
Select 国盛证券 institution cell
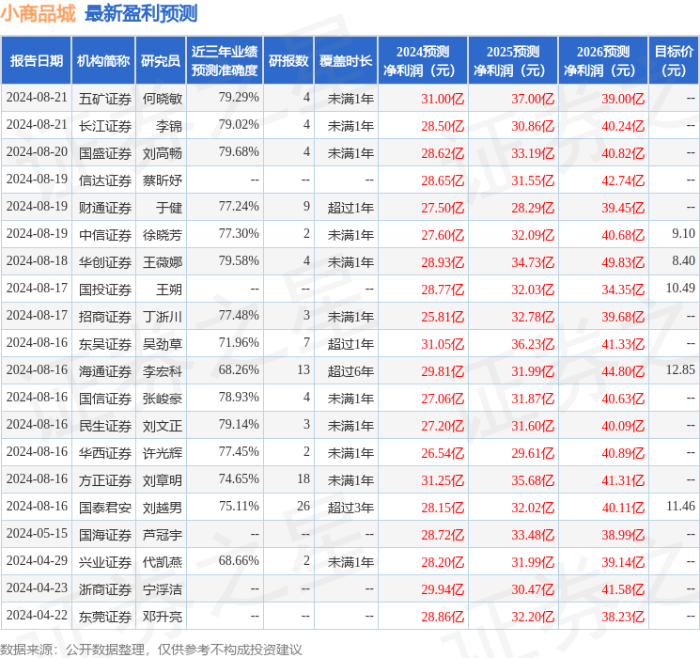pos(105,153)
